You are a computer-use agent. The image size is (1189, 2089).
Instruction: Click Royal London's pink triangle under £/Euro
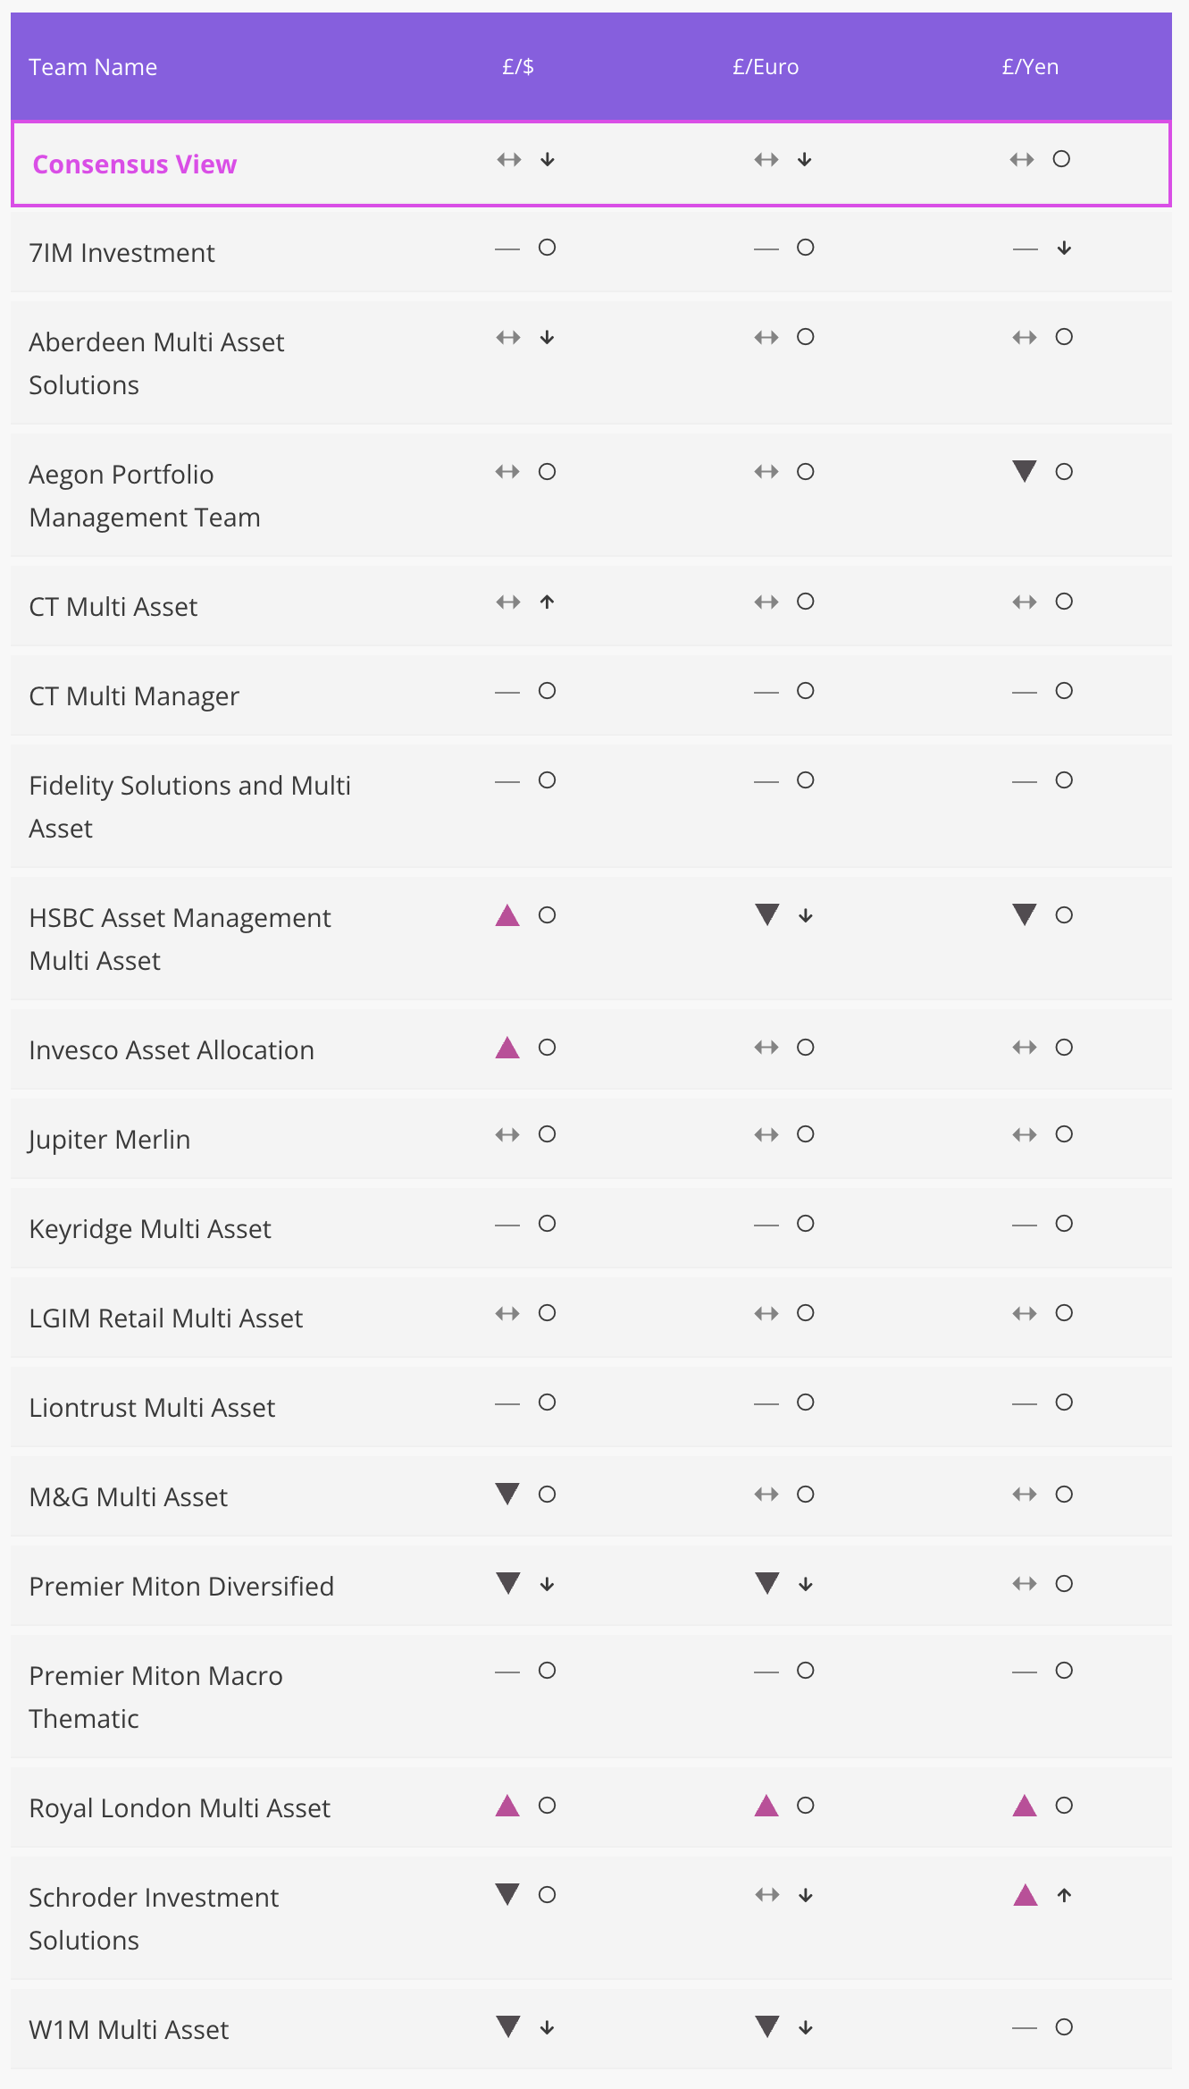click(x=766, y=1806)
